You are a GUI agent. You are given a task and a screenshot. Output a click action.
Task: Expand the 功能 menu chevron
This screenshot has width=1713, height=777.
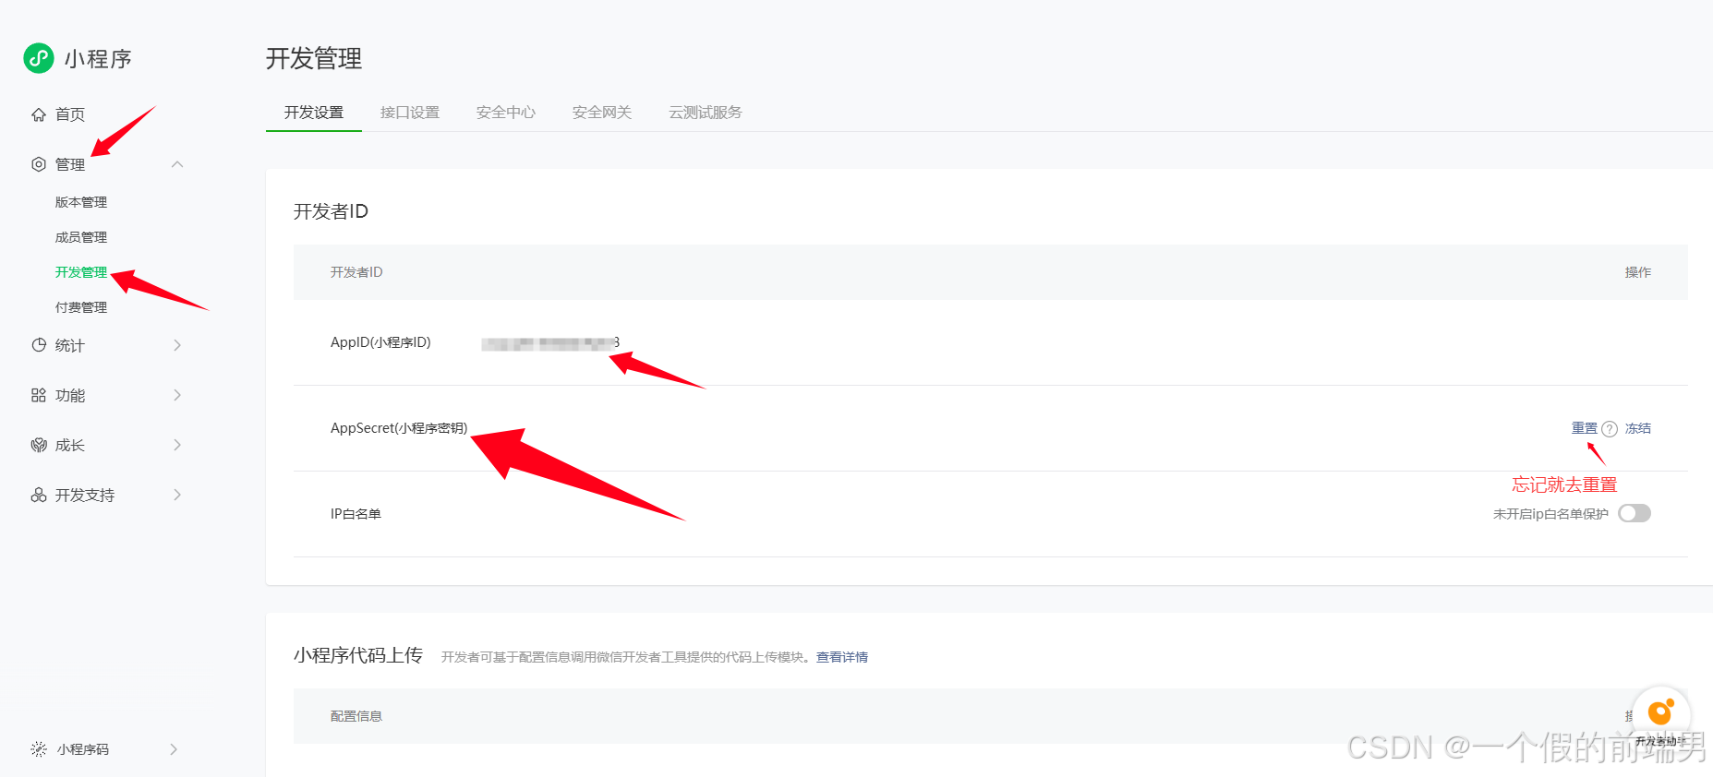pyautogui.click(x=177, y=395)
